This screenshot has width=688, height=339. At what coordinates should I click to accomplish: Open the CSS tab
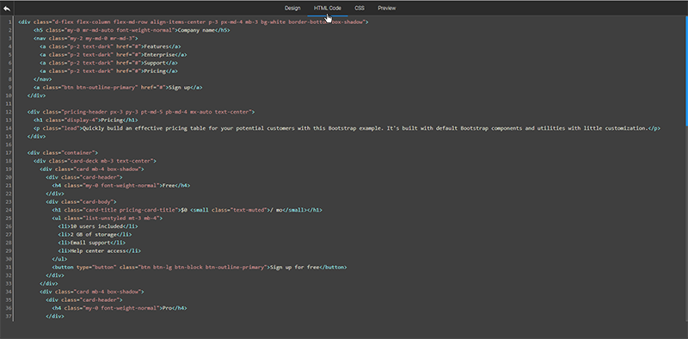(x=359, y=8)
